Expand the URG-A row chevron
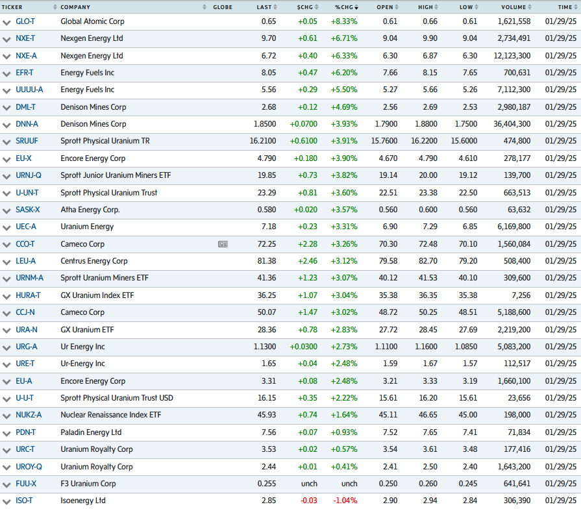Image resolution: width=581 pixels, height=509 pixels. 6,347
